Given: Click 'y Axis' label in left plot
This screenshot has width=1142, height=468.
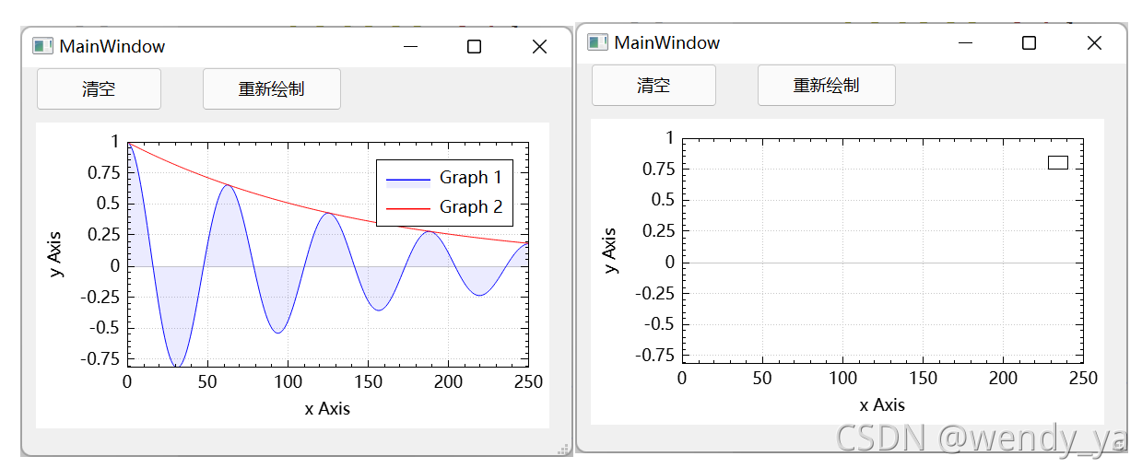Looking at the screenshot, I should click(x=57, y=254).
